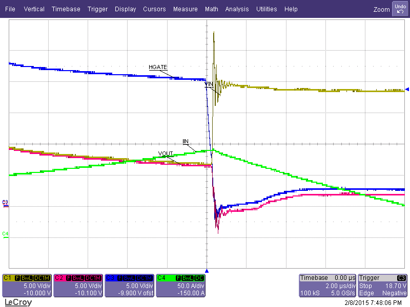Open the C4 channel descriptor box
This screenshot has height=307, width=410.
(180, 285)
